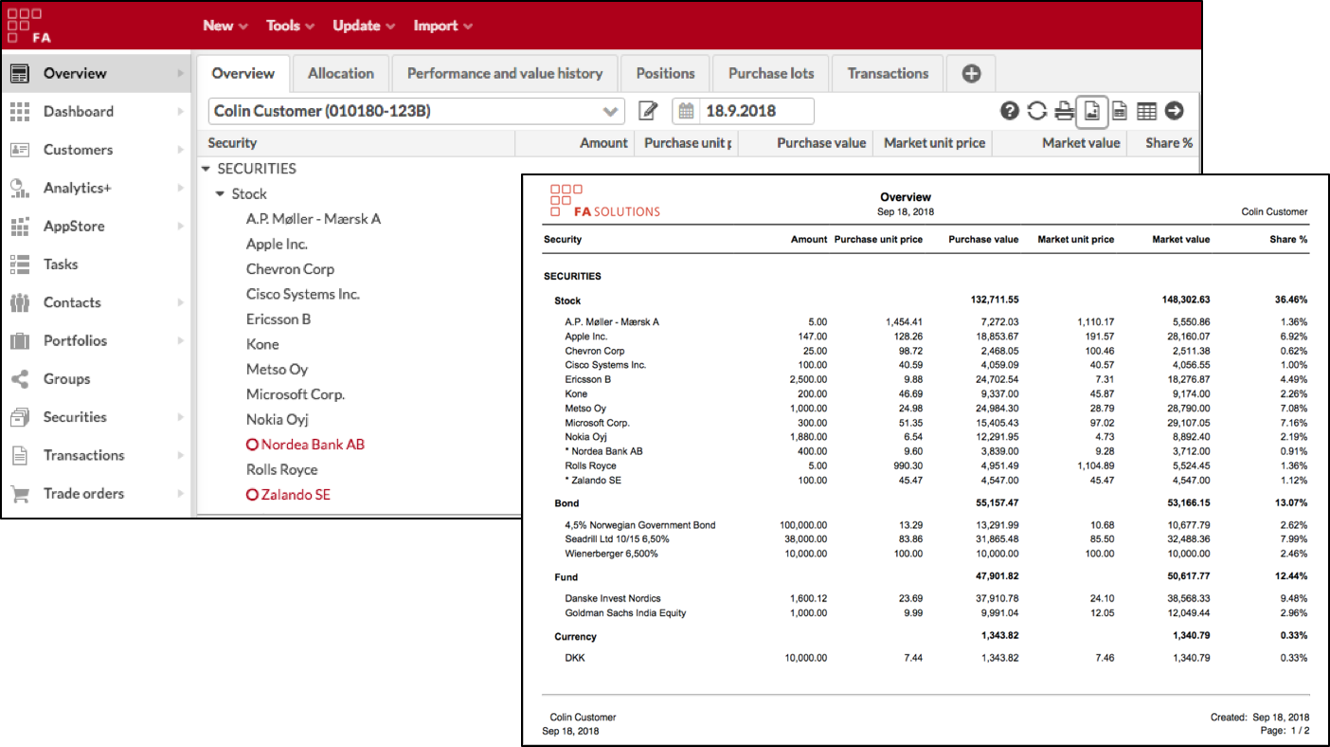Click the right arrow circle icon
The width and height of the screenshot is (1330, 747).
[1175, 111]
